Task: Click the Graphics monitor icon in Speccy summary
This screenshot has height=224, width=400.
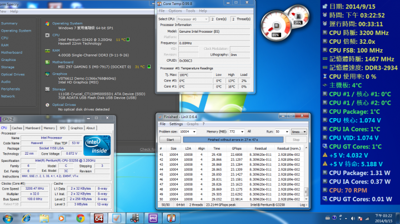Action: [x=47, y=74]
